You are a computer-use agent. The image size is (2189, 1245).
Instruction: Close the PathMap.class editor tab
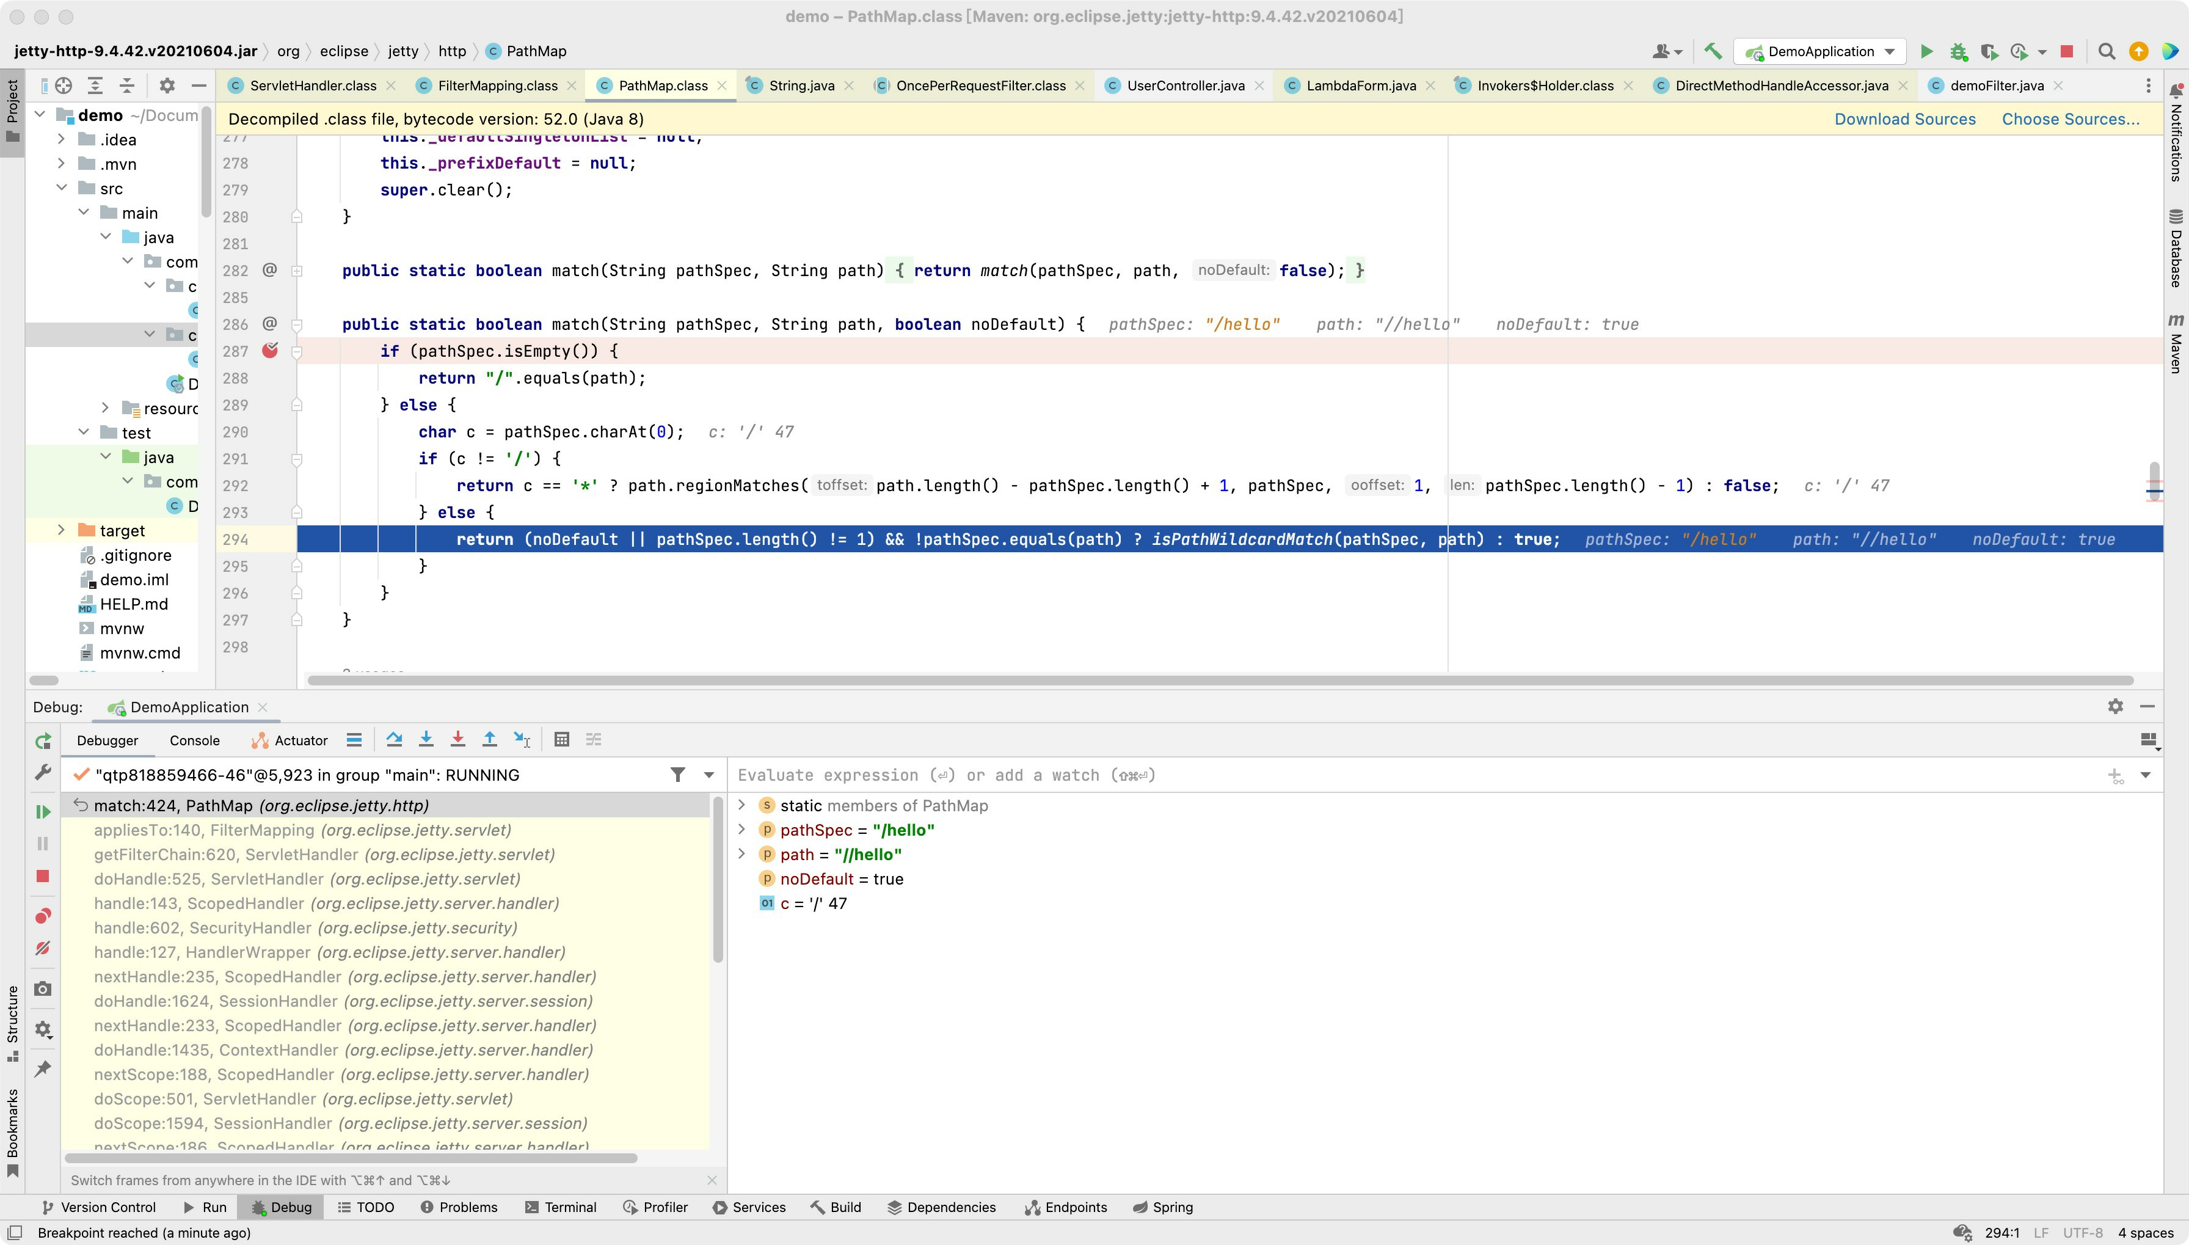point(723,86)
